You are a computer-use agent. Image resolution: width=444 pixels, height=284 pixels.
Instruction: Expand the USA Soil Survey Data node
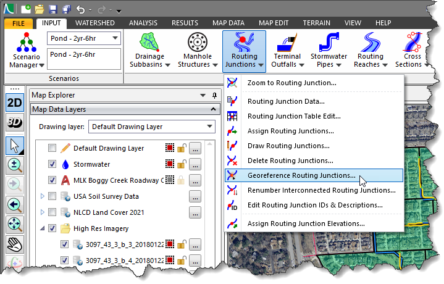[x=42, y=196]
